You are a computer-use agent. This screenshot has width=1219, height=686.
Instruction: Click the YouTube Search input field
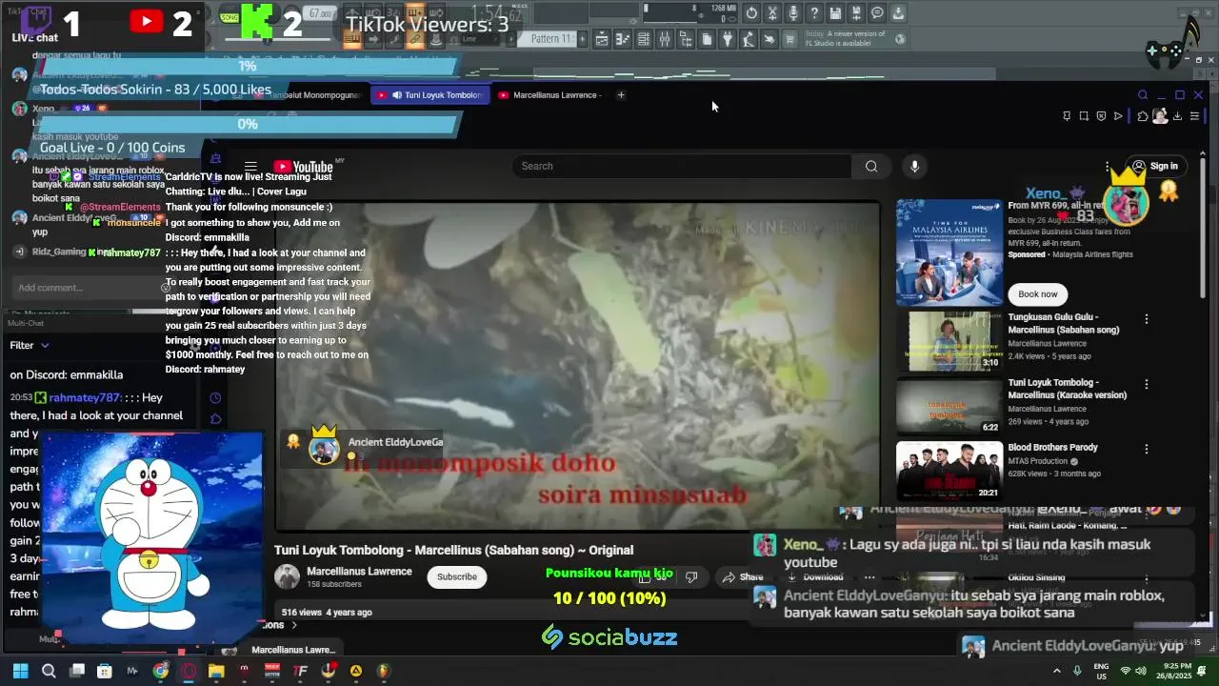pos(682,166)
